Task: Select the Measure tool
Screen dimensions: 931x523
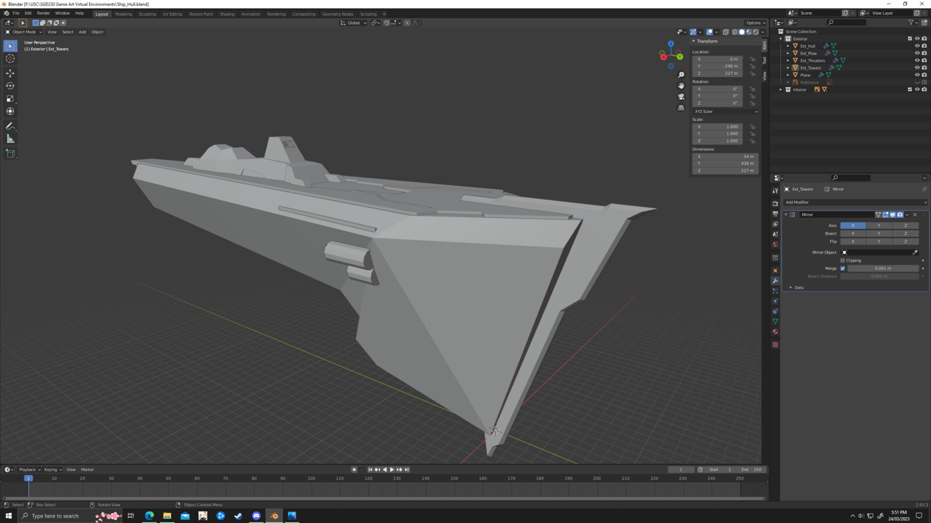Action: coord(10,139)
